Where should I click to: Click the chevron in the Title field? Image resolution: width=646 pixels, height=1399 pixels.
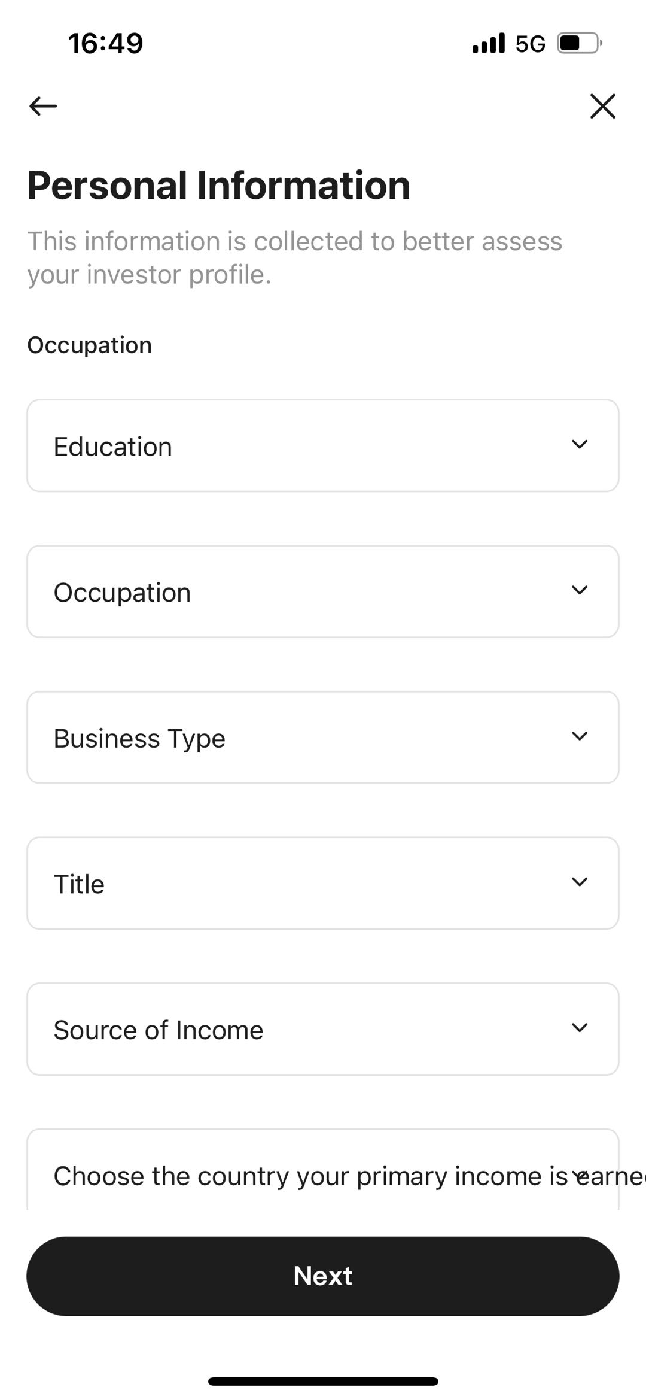click(580, 882)
